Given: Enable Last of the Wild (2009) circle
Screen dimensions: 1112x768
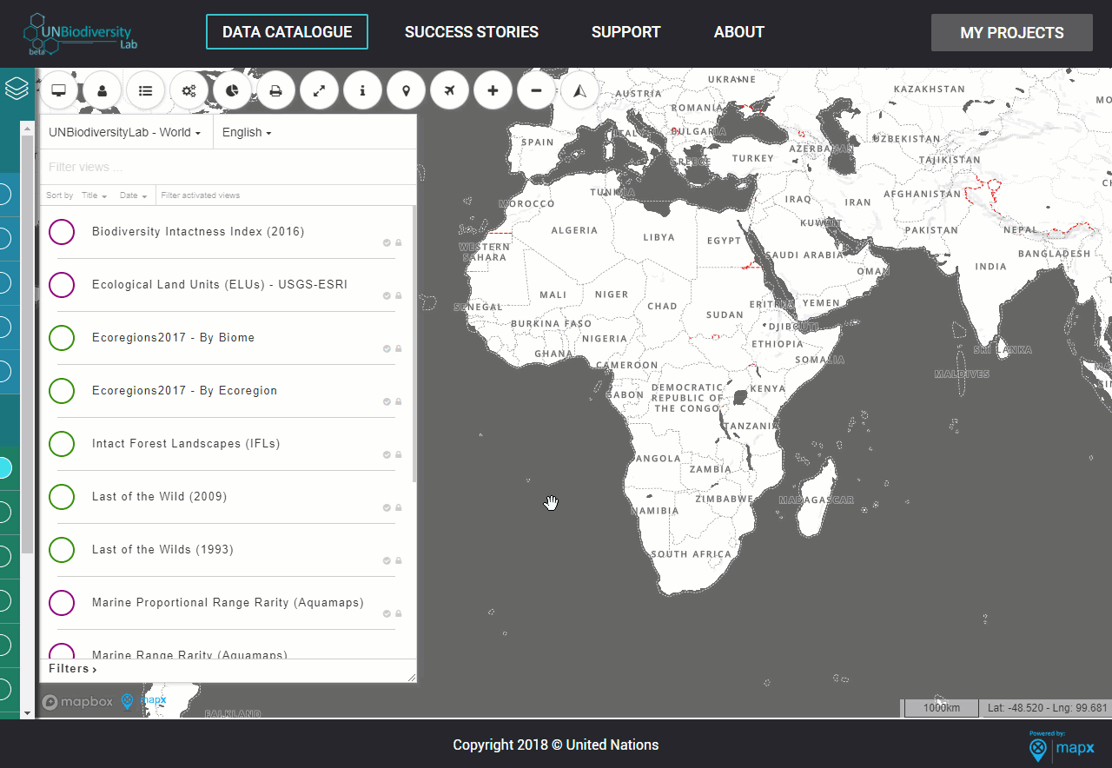Looking at the screenshot, I should pyautogui.click(x=62, y=497).
